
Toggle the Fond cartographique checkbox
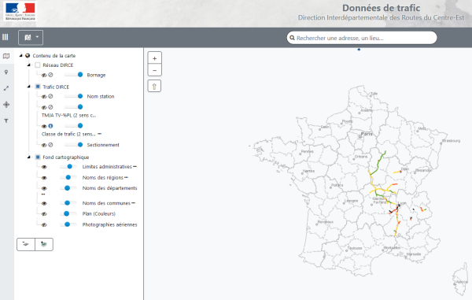point(38,157)
